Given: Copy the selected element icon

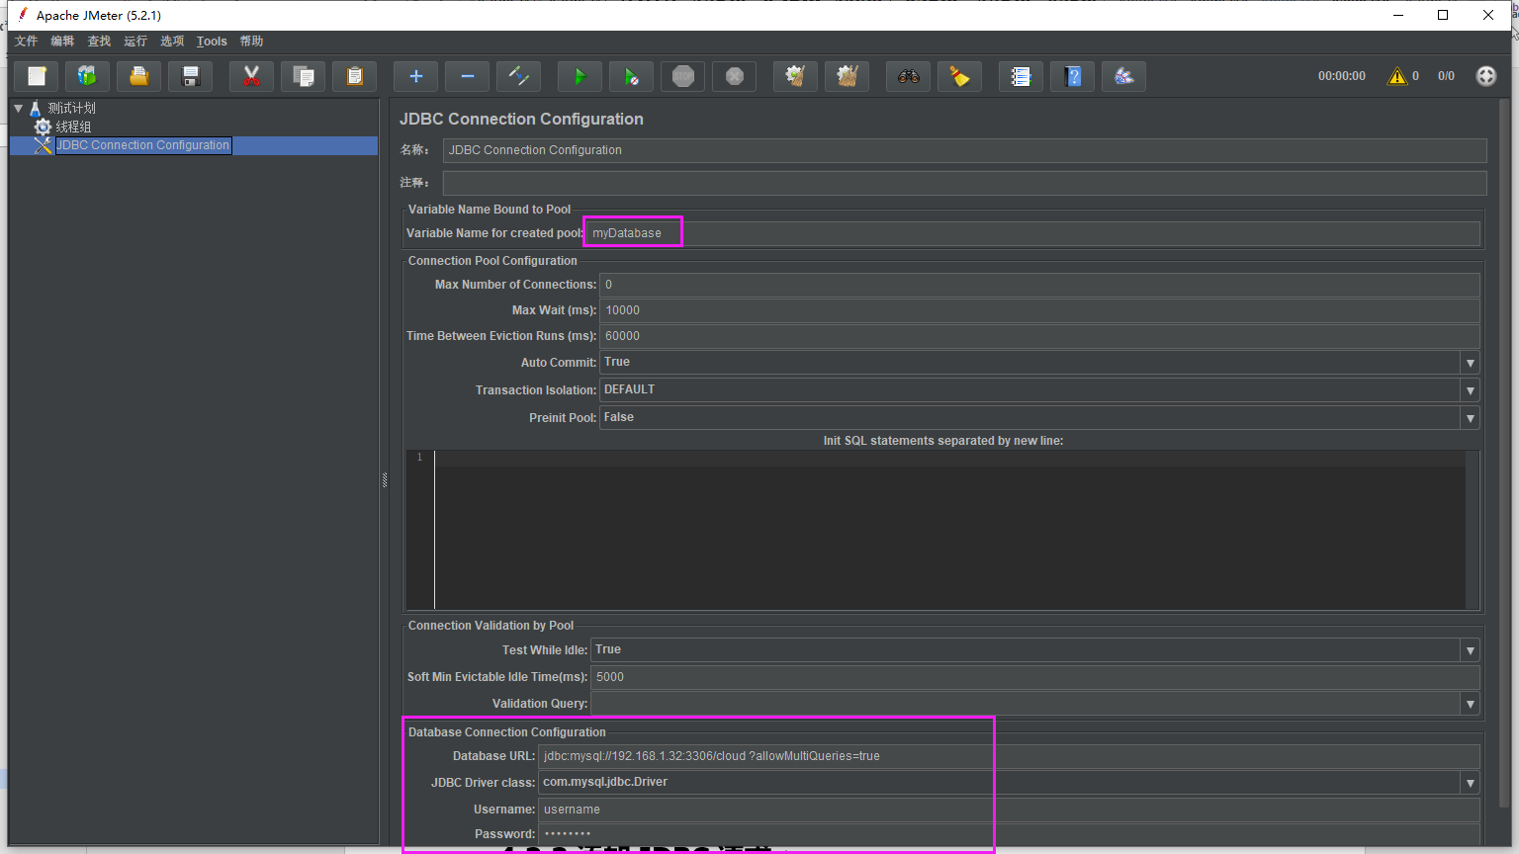Looking at the screenshot, I should pyautogui.click(x=304, y=76).
